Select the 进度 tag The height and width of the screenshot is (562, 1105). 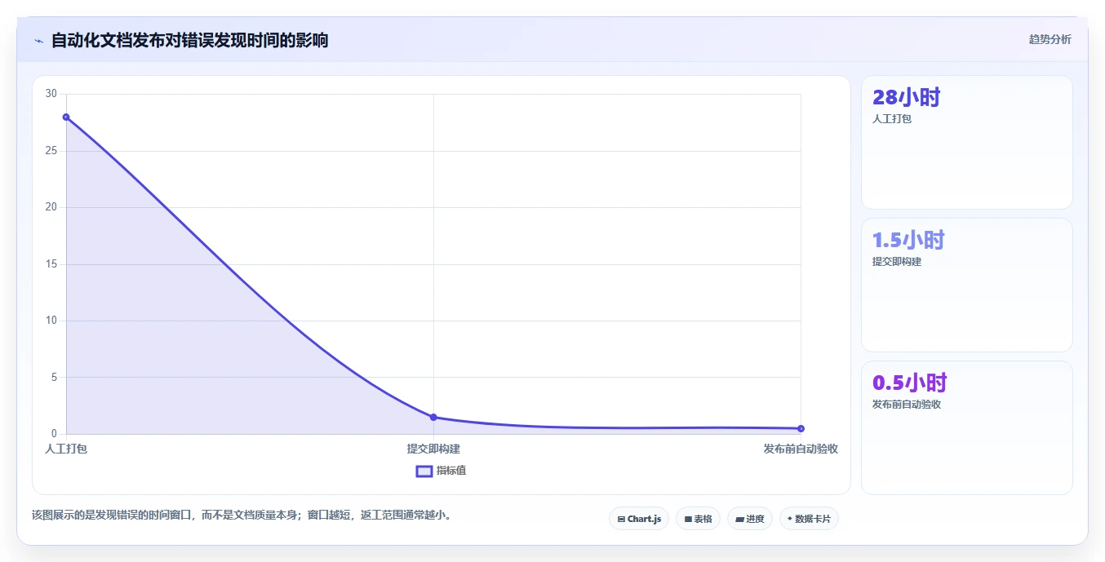[750, 519]
